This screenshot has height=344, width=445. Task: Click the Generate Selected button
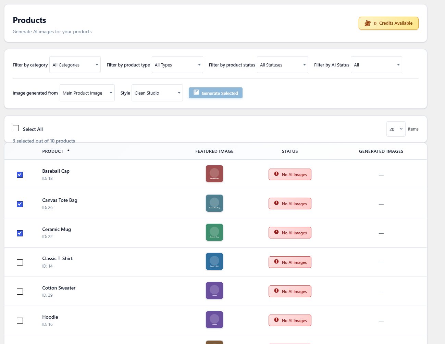tap(215, 93)
